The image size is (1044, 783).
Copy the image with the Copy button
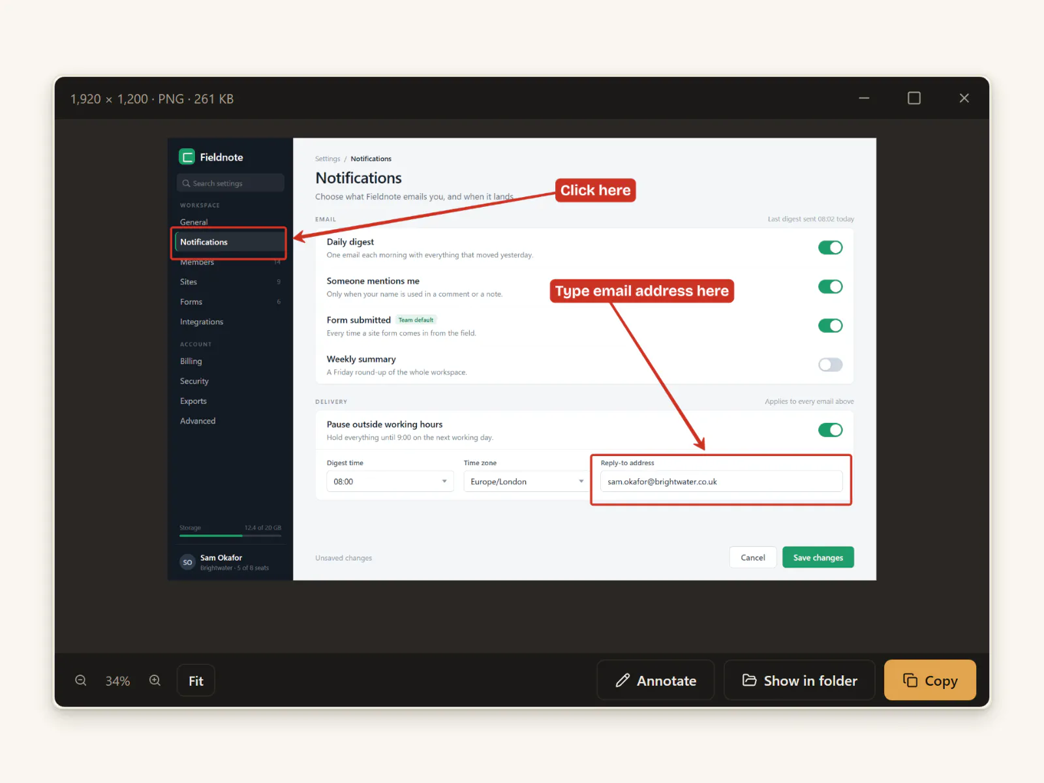pyautogui.click(x=930, y=681)
